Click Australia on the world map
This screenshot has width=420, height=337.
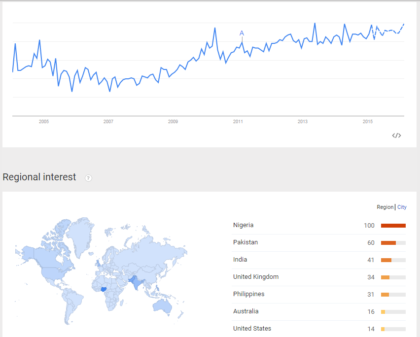pos(162,306)
